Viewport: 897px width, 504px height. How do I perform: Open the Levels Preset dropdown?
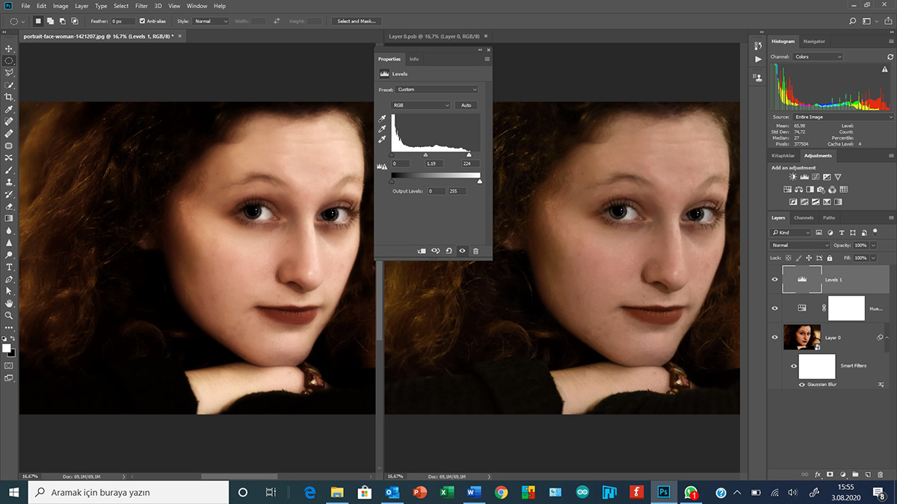click(437, 90)
